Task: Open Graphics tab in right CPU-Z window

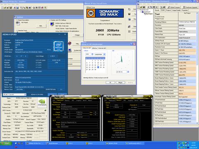Action: click(131, 100)
